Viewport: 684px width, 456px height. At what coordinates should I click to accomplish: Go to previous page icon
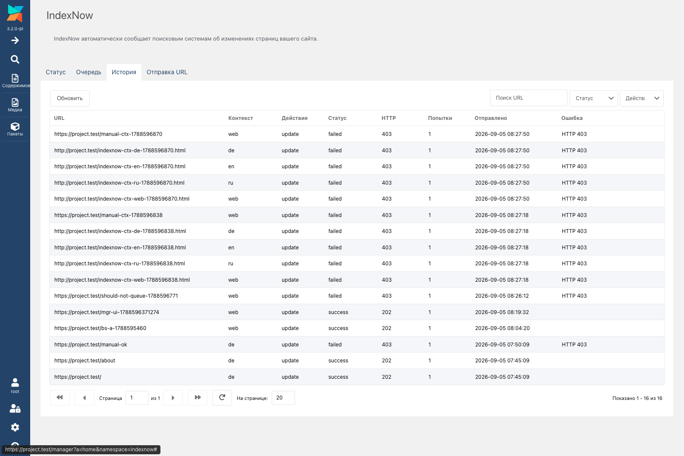click(x=85, y=398)
